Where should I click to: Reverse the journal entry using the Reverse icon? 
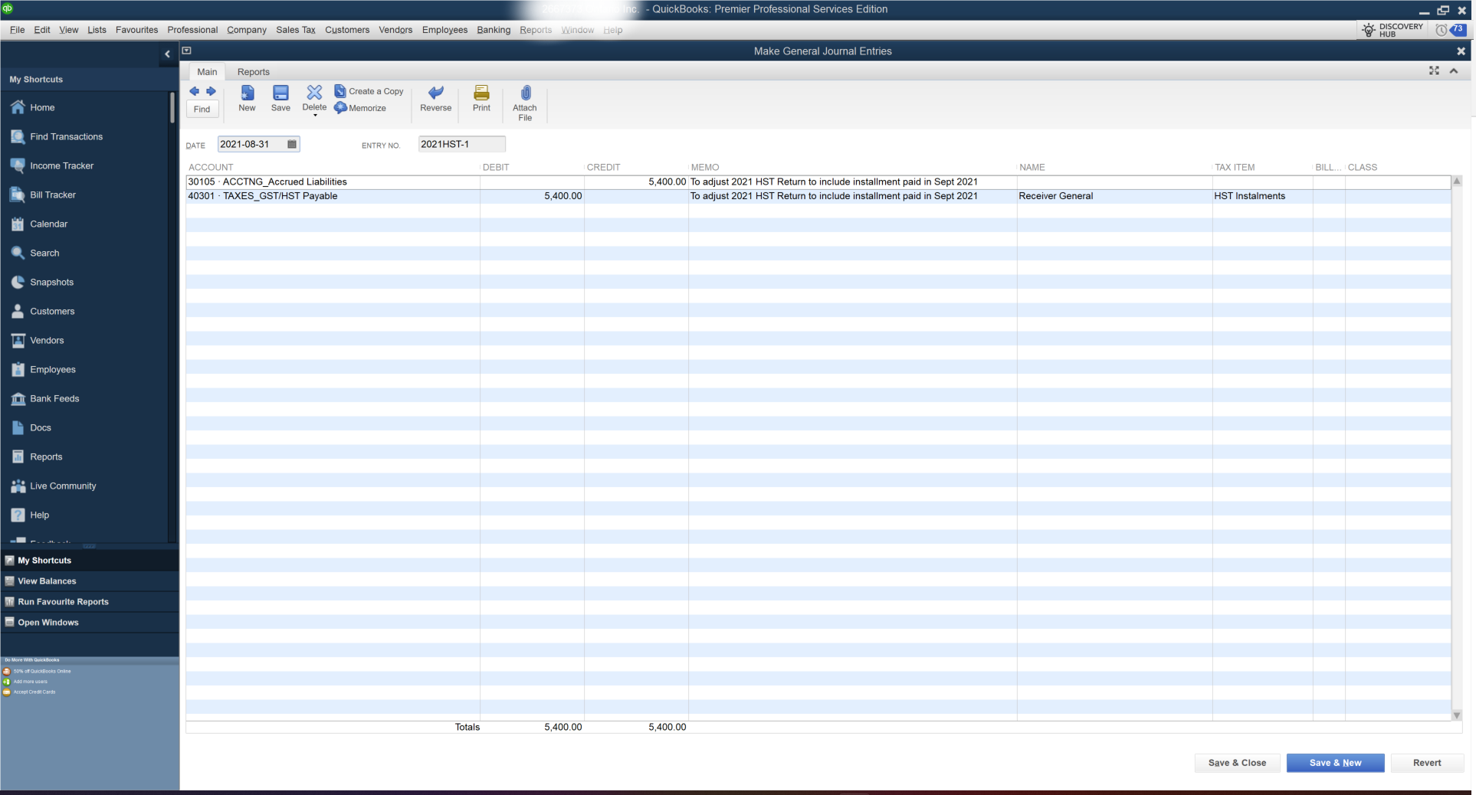pos(435,98)
